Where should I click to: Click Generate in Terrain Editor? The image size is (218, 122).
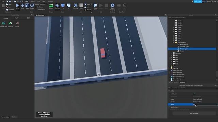point(3,24)
